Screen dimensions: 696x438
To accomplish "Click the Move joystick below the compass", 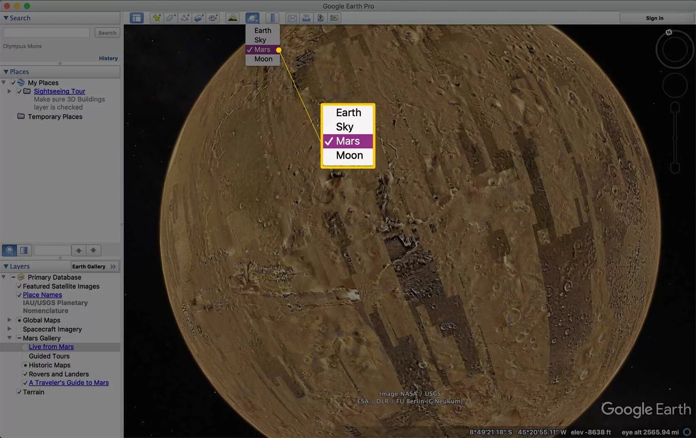I will pos(674,85).
